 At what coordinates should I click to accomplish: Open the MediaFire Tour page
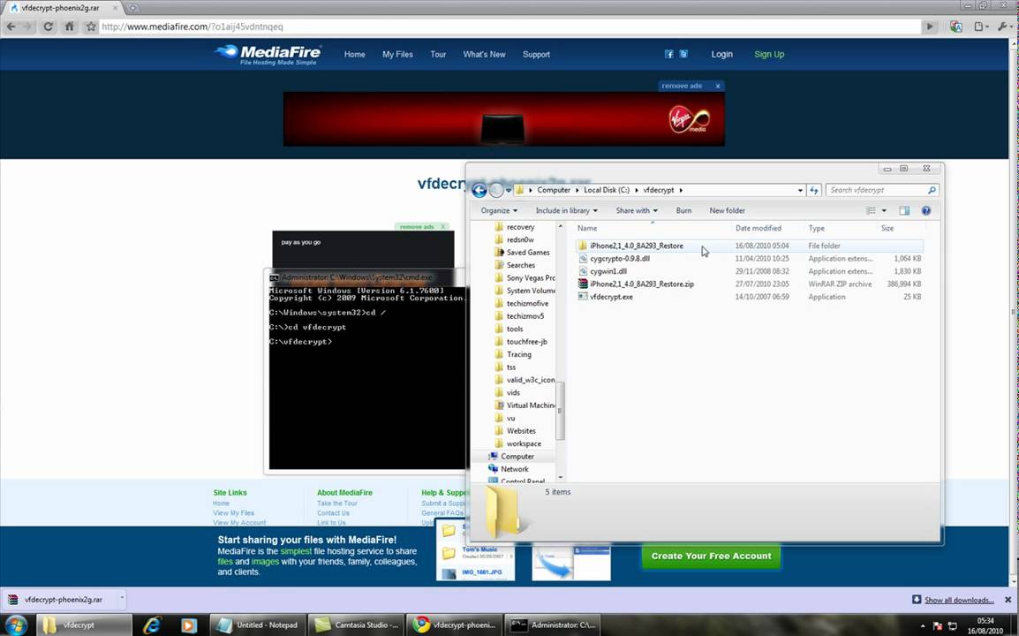tap(438, 55)
